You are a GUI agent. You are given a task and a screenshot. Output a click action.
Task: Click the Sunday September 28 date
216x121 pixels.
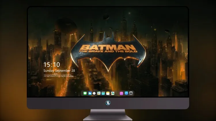coord(59,71)
